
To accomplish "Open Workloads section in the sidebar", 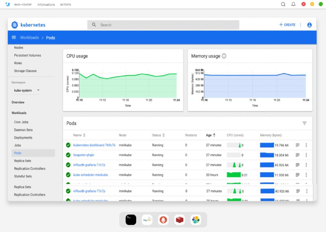I will [x=19, y=113].
